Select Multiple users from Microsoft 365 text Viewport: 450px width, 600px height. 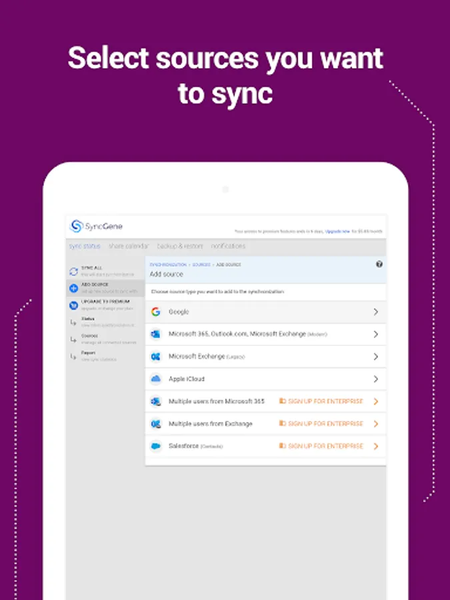point(217,401)
